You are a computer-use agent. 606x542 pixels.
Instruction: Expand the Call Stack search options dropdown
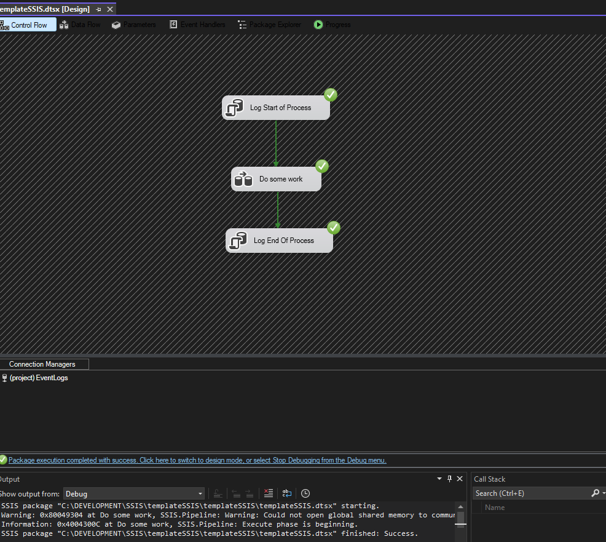[604, 493]
